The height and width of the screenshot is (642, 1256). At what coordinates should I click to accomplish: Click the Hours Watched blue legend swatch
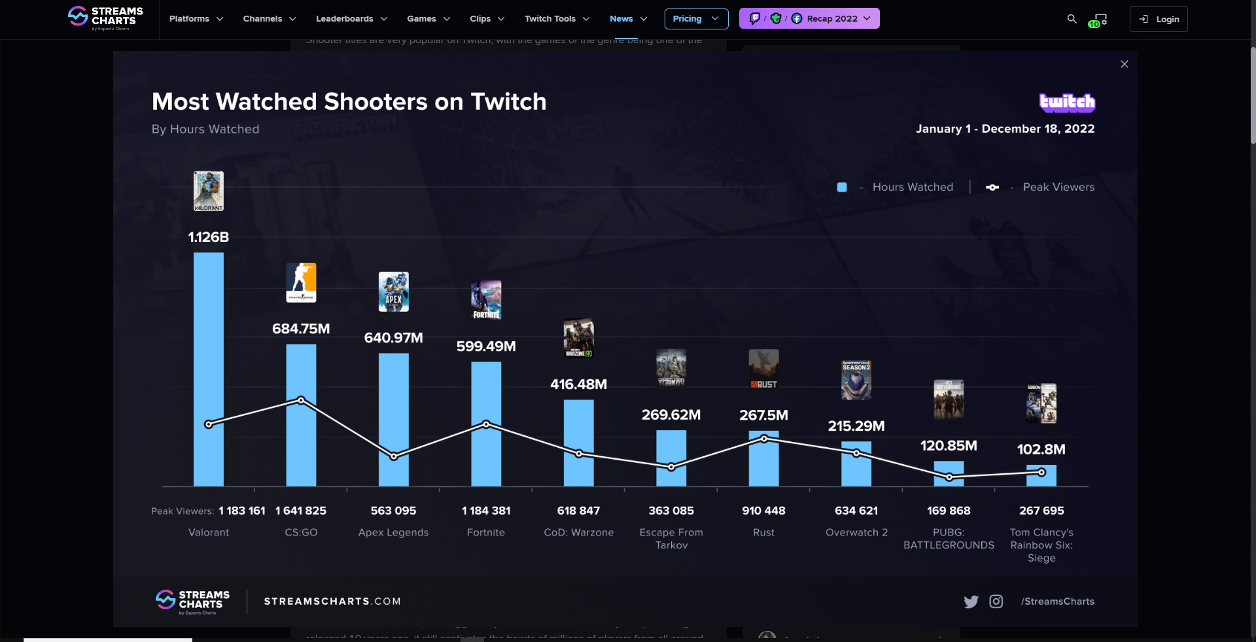point(842,188)
